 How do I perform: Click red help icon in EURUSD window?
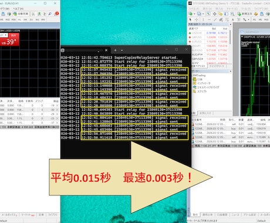(x=57, y=13)
